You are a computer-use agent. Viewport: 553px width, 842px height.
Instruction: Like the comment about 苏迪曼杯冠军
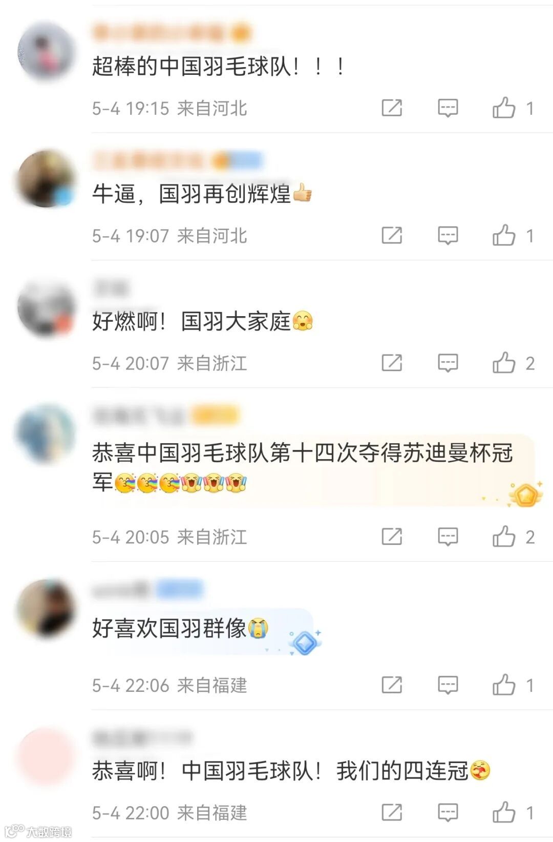(x=504, y=537)
